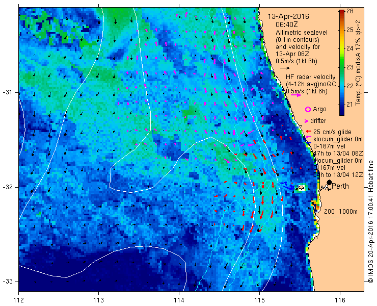
Task: Click the 'and velocity for' text
Action: pyautogui.click(x=298, y=47)
